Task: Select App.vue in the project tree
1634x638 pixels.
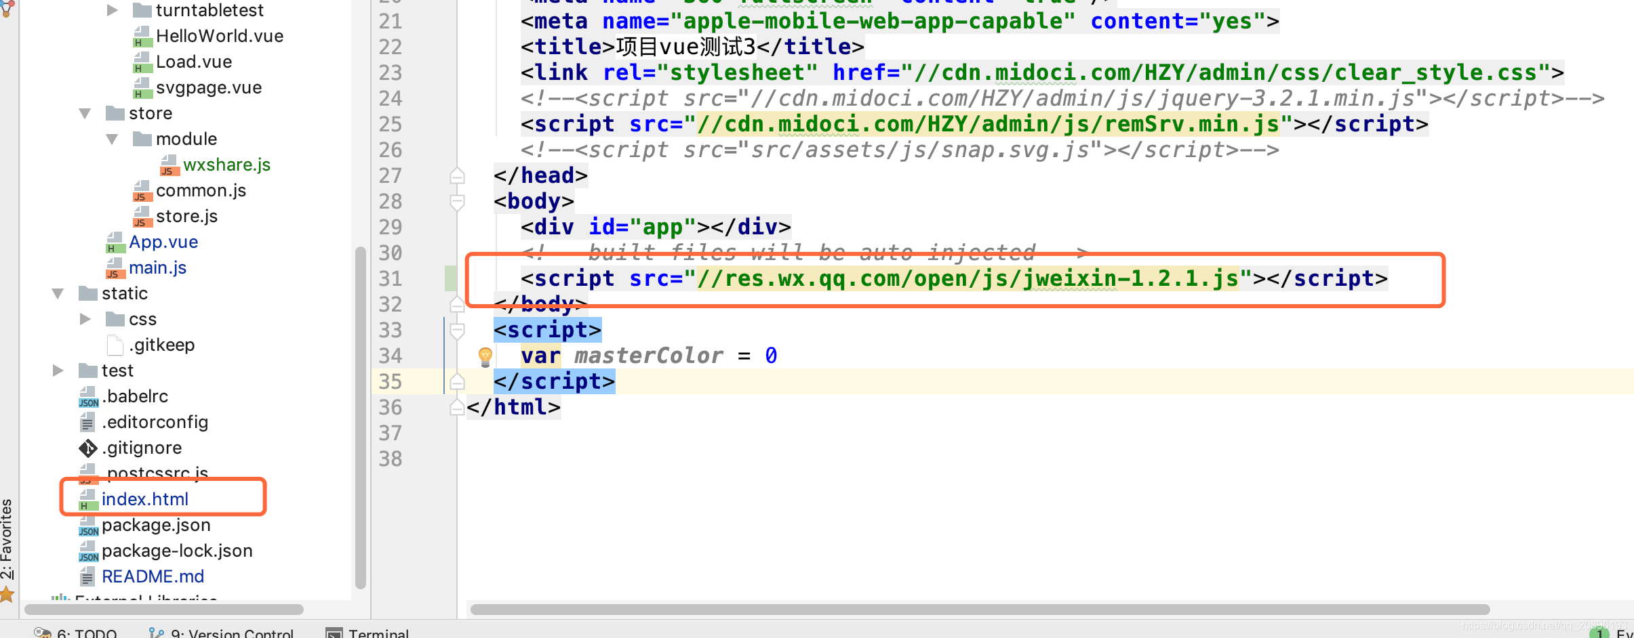Action: 163,242
